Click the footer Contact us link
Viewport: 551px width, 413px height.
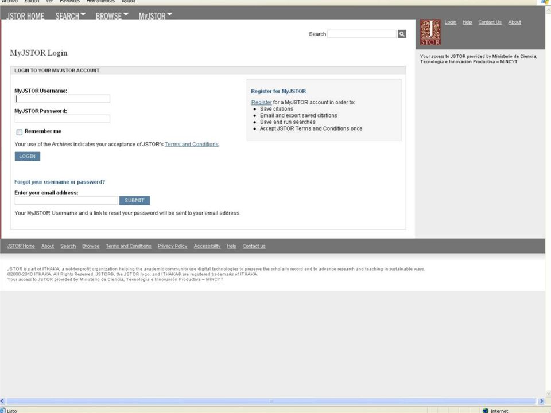point(254,246)
